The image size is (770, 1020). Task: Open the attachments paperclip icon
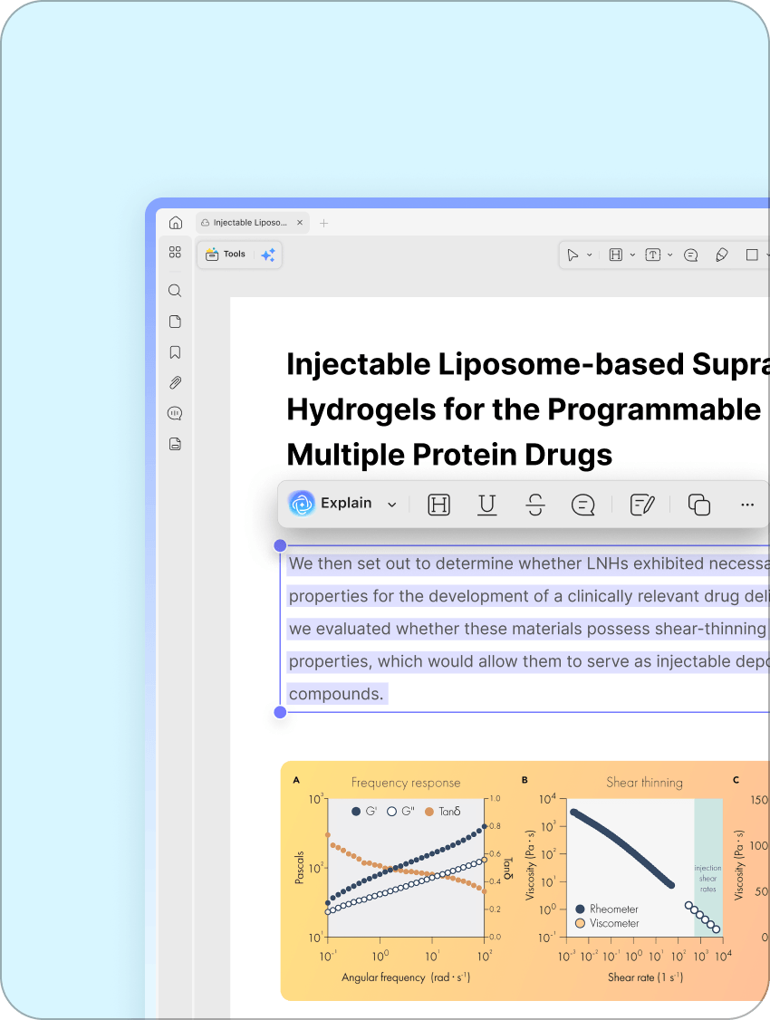coord(175,382)
